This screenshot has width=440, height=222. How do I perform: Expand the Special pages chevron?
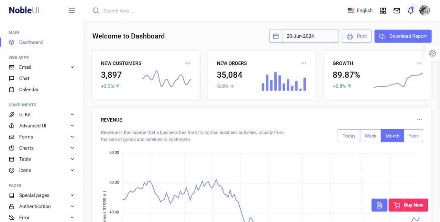coord(72,195)
